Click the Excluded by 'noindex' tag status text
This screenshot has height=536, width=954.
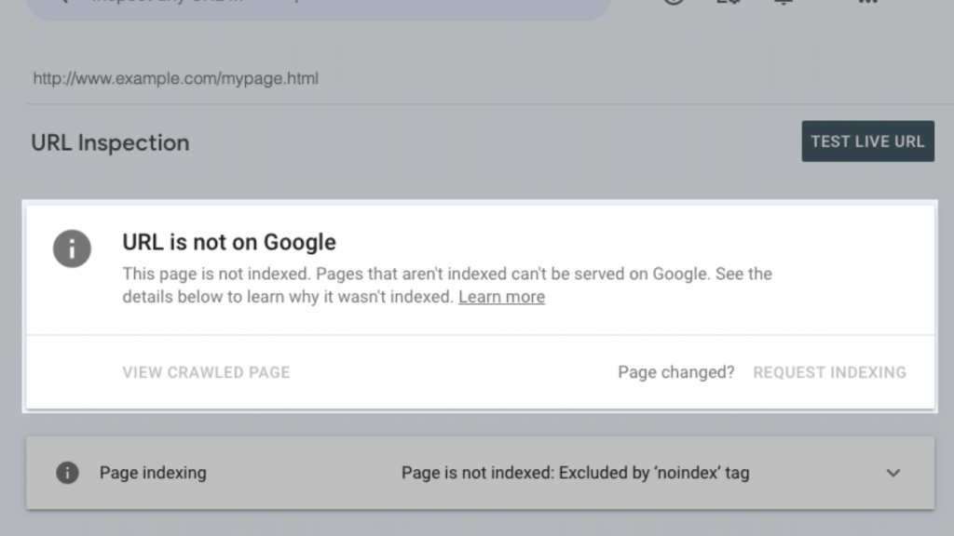pos(575,473)
